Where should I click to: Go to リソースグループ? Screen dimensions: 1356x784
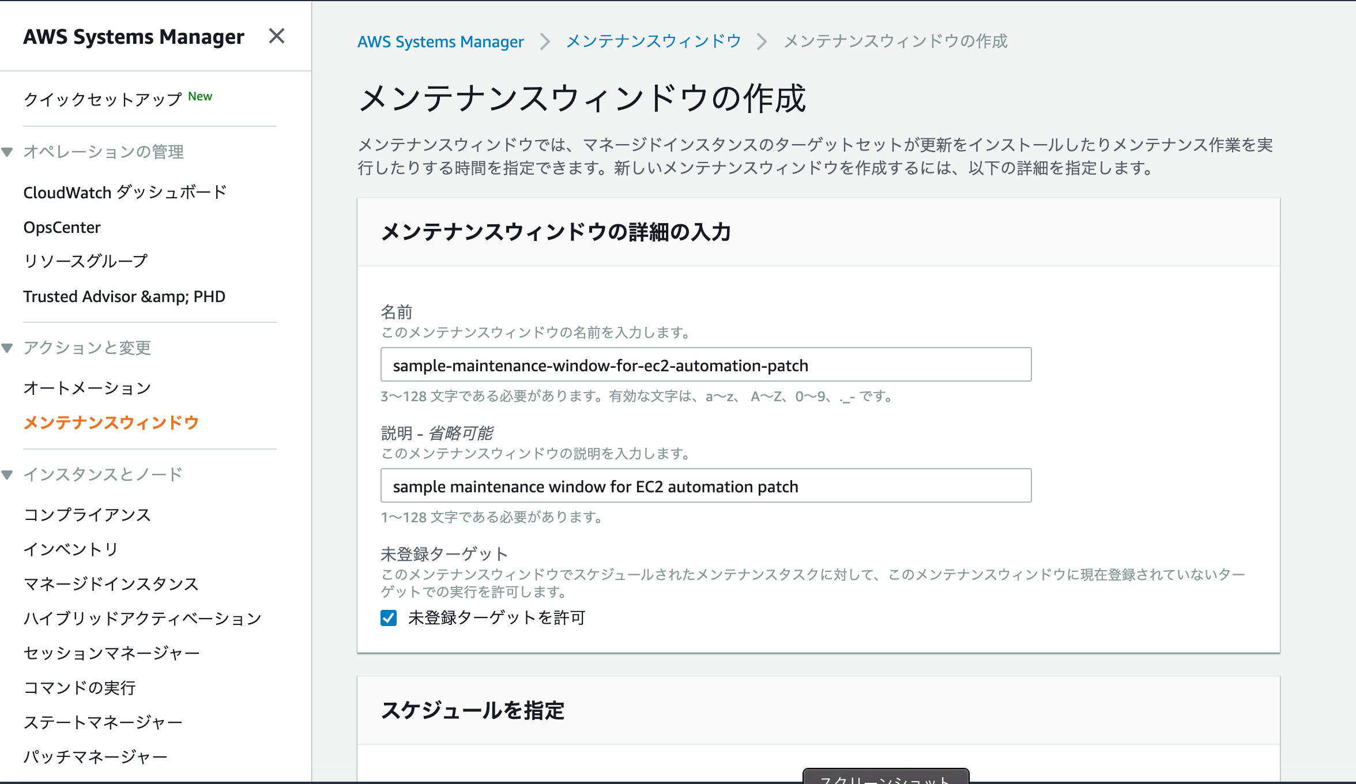coord(85,261)
